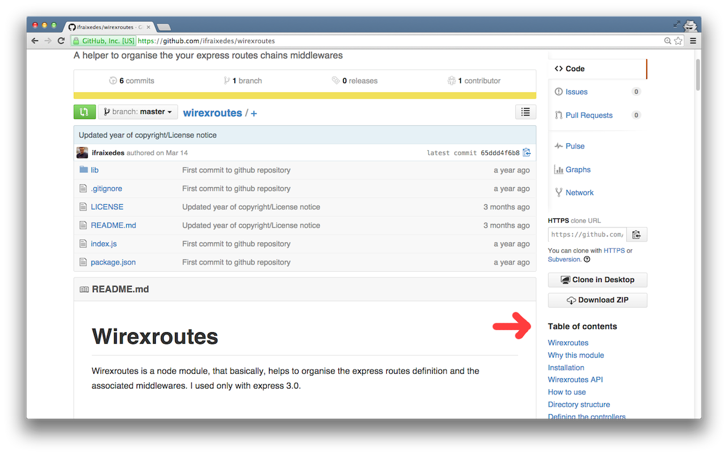728x455 pixels.
Task: Click the ifraixedes/wirexroutes browser tab
Action: click(x=108, y=27)
